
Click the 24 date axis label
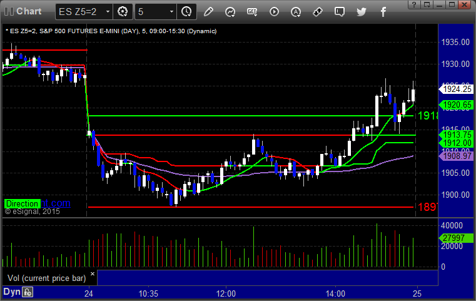89,293
